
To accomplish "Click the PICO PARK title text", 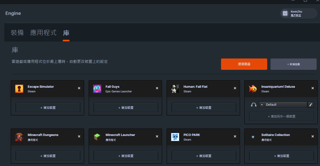I will pos(192,135).
